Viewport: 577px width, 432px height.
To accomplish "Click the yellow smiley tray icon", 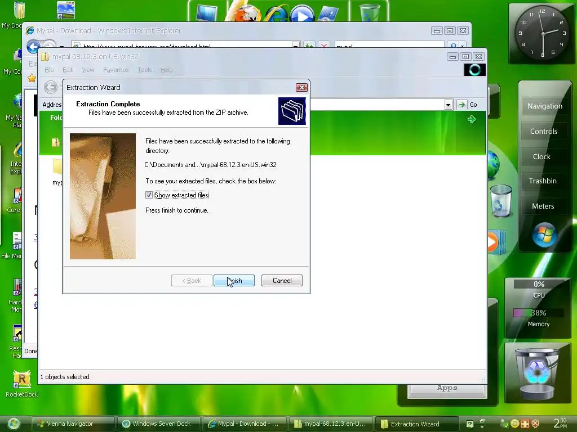I will click(515, 424).
